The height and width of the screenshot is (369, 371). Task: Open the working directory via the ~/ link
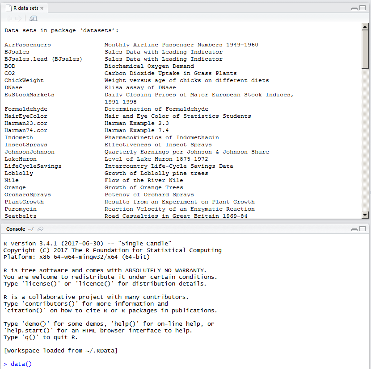pos(30,228)
